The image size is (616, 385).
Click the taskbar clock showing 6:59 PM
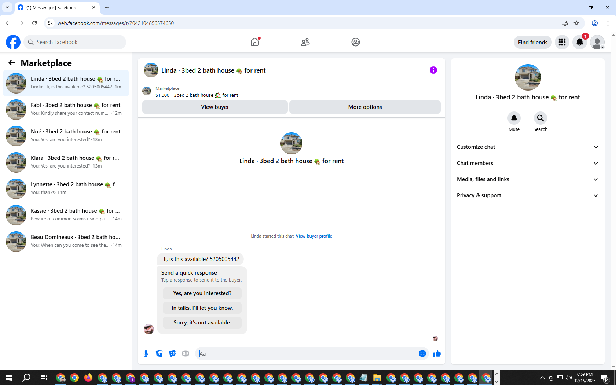click(585, 378)
